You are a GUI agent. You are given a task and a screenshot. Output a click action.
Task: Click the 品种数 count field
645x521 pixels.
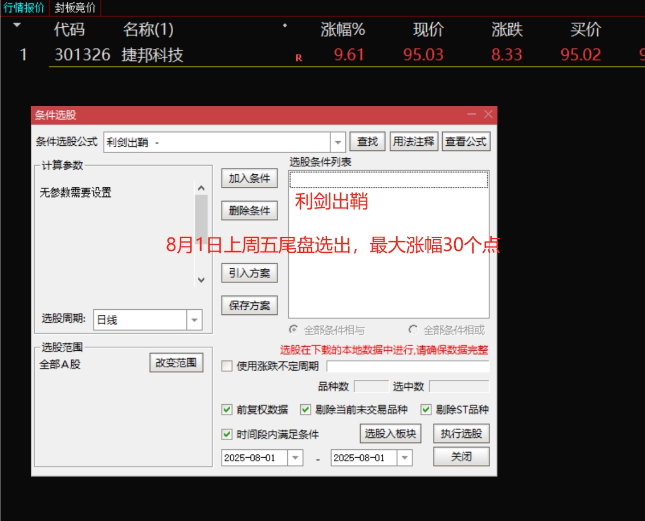pyautogui.click(x=371, y=387)
